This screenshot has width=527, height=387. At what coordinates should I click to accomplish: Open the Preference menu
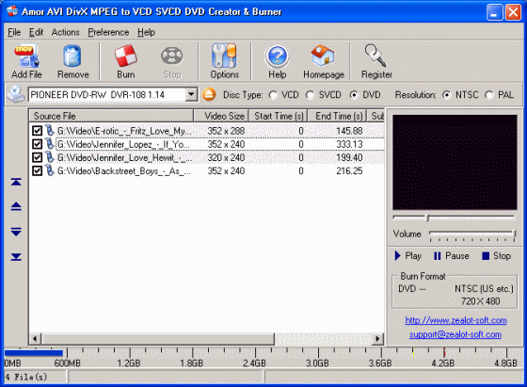coord(108,32)
